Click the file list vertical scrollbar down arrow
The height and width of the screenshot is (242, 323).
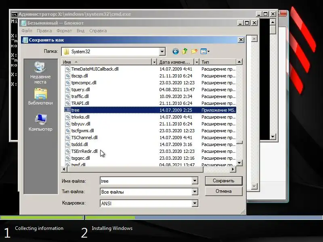239,163
